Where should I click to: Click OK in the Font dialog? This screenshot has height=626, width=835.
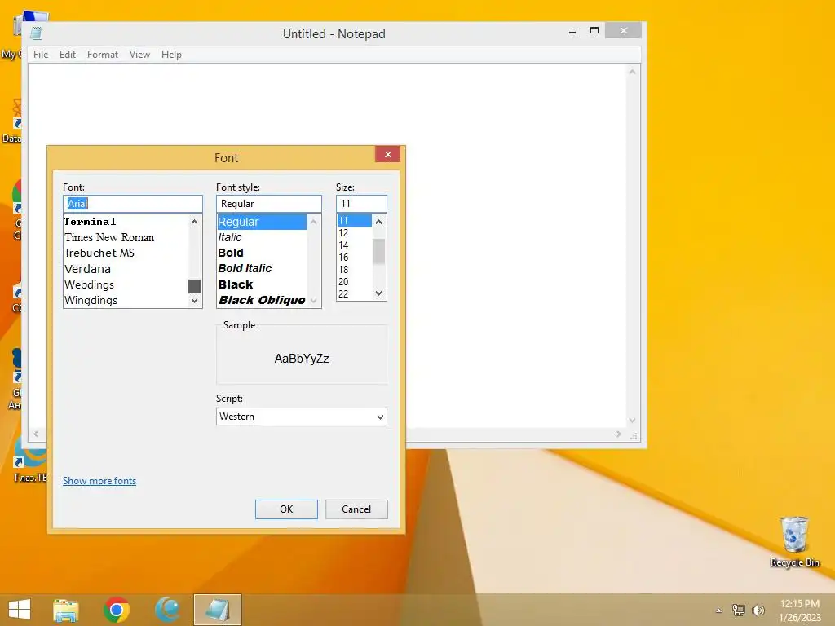click(x=286, y=509)
